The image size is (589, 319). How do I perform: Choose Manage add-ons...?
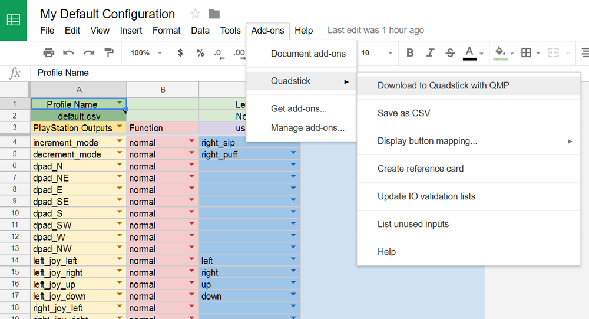302,128
